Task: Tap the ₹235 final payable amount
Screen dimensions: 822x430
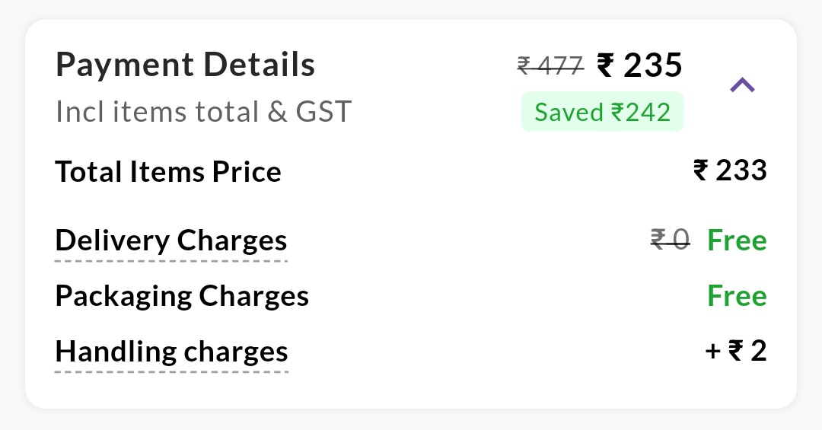Action: 639,65
